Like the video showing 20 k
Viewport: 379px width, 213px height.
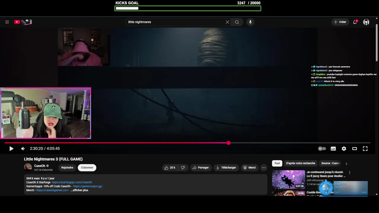point(170,167)
